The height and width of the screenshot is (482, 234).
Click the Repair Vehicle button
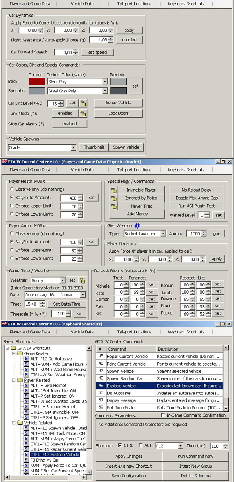[119, 103]
